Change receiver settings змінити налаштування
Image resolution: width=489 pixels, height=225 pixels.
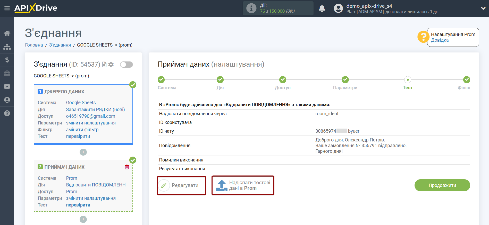click(x=91, y=198)
